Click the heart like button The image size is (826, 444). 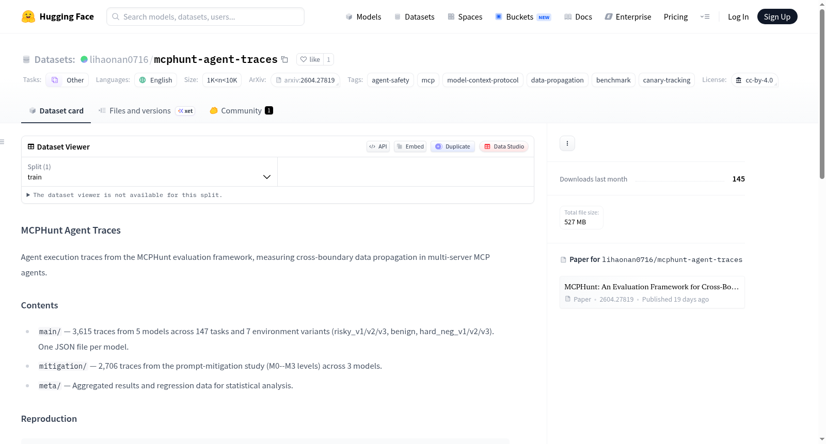click(310, 59)
